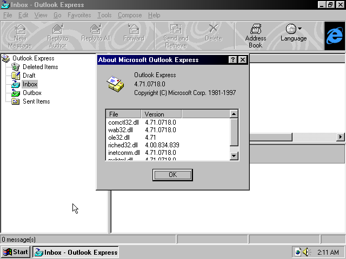Click the 0 message(s) status bar text
The height and width of the screenshot is (259, 346).
[x=19, y=240]
